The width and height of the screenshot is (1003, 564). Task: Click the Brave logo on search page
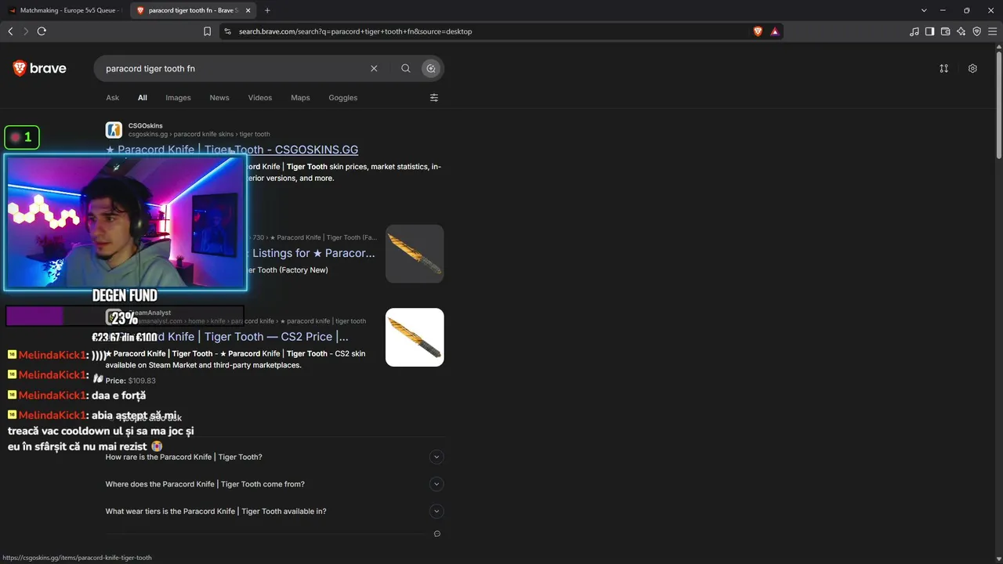point(39,68)
